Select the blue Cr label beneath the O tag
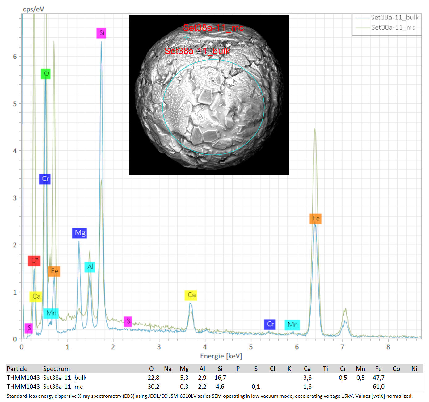The image size is (429, 402). tap(45, 179)
